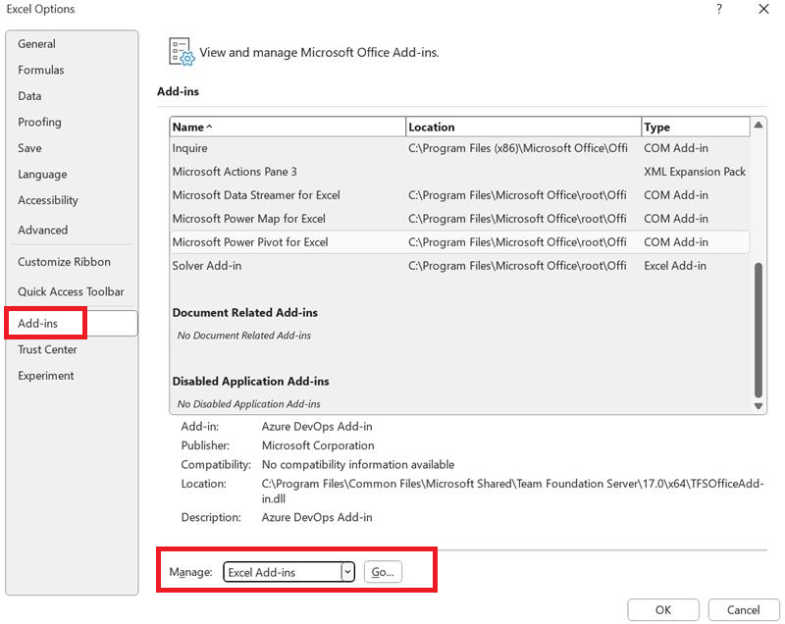Viewport: 785px width, 624px height.
Task: Click No Document Related Add-ins text
Action: point(243,336)
